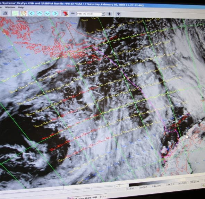The height and width of the screenshot is (199, 205).
Task: Toggle the red coastline map overlay icon
Action: tap(24, 13)
